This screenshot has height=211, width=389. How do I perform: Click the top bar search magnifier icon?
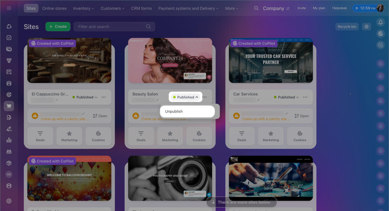[x=256, y=8]
